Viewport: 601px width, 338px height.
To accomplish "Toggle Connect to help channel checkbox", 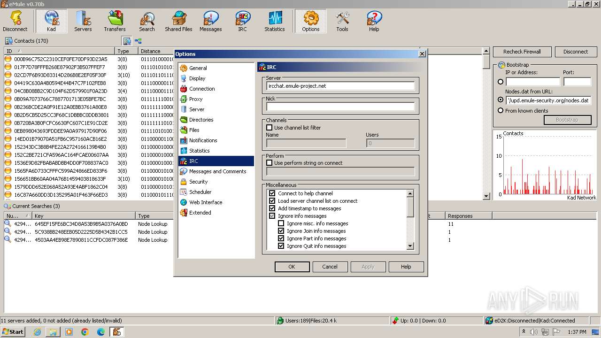I will [272, 193].
